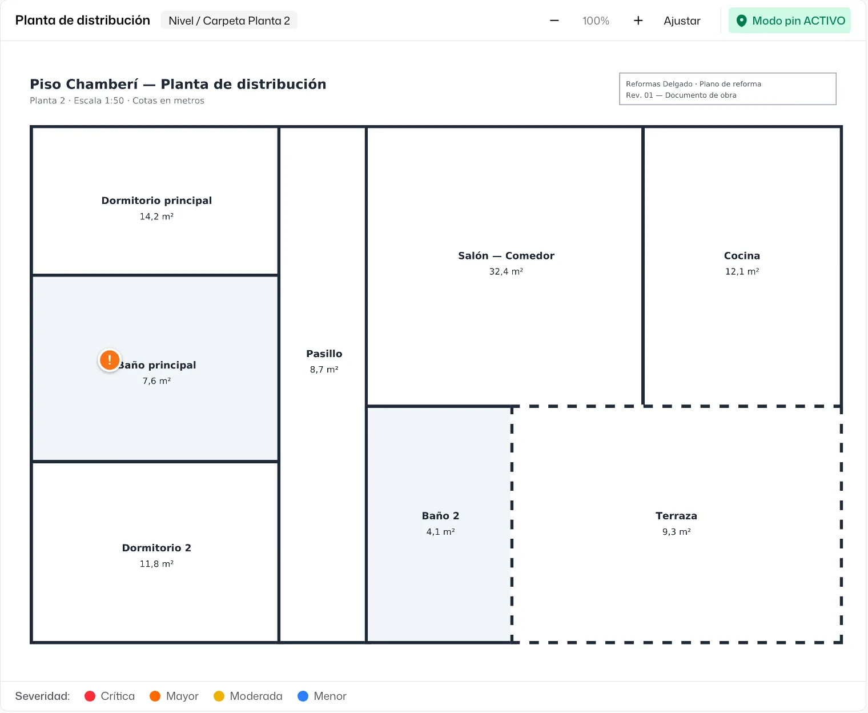The width and height of the screenshot is (868, 713).
Task: Click the zoom in plus icon
Action: 638,21
